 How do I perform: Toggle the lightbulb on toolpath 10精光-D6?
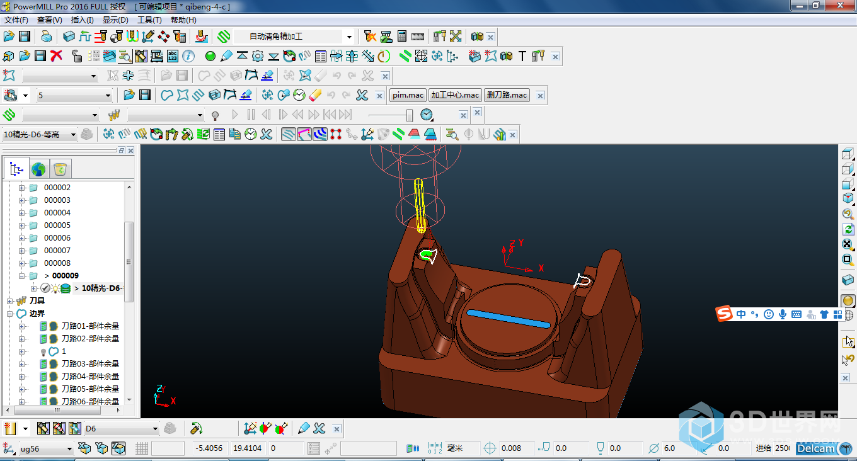[x=55, y=288]
